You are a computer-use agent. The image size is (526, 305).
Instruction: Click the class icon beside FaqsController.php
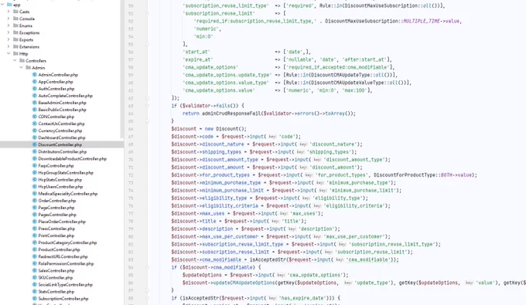pyautogui.click(x=35, y=166)
